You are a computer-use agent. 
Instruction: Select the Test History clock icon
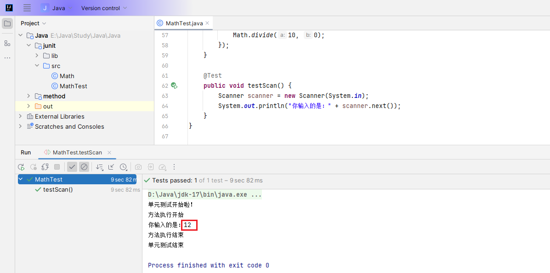tap(123, 167)
